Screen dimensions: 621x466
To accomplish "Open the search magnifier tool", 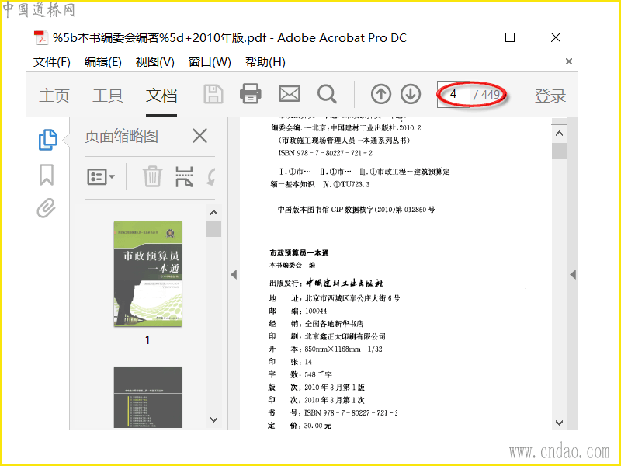I will coord(327,94).
